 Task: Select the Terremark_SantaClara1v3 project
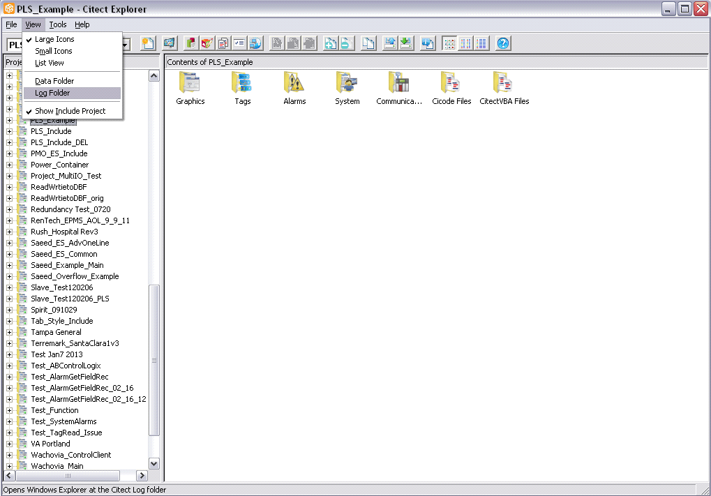pyautogui.click(x=75, y=343)
